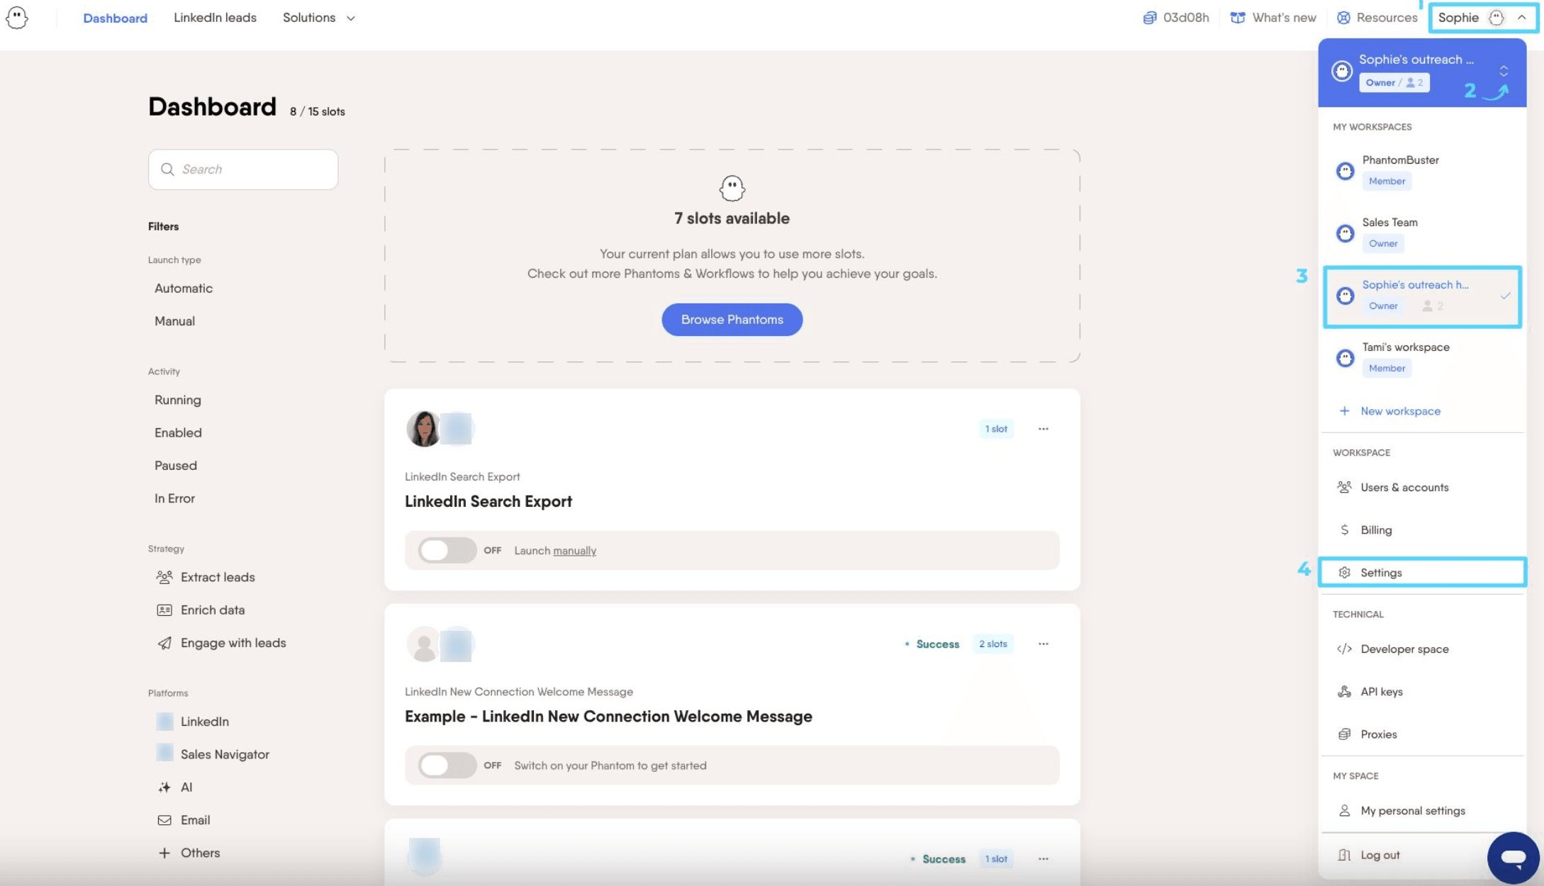The height and width of the screenshot is (886, 1544).
Task: Open the chat support bubble
Action: coord(1513,858)
